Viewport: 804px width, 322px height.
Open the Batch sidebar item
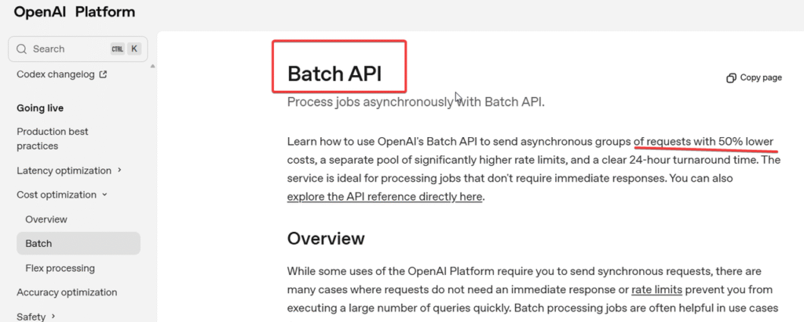click(38, 244)
